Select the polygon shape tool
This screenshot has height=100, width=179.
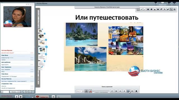pos(158,9)
